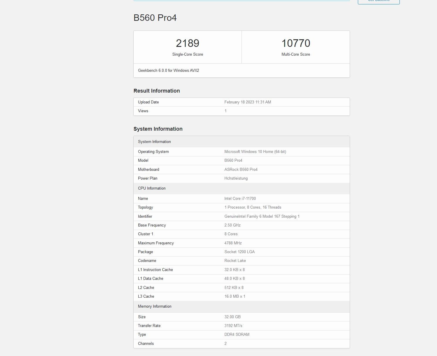
Task: Click the 2189 Single-Core Score value
Action: (188, 43)
